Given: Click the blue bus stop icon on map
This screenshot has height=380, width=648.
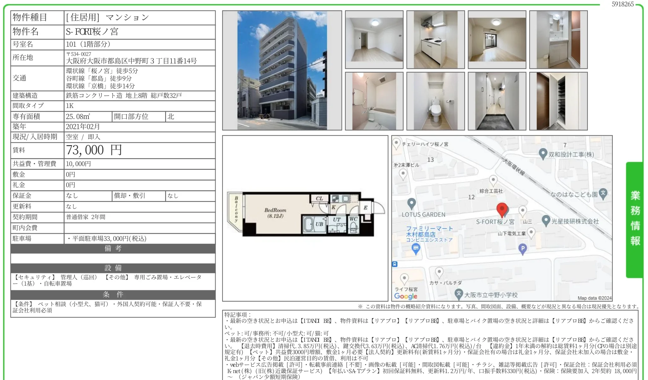Looking at the screenshot, I should (x=395, y=264).
